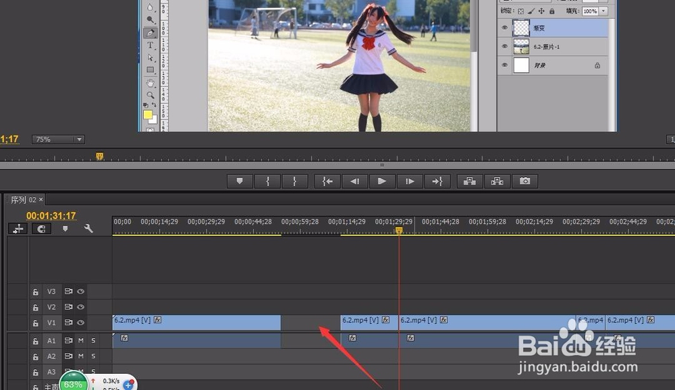Click the blue plus on the network speed widget

point(128,385)
